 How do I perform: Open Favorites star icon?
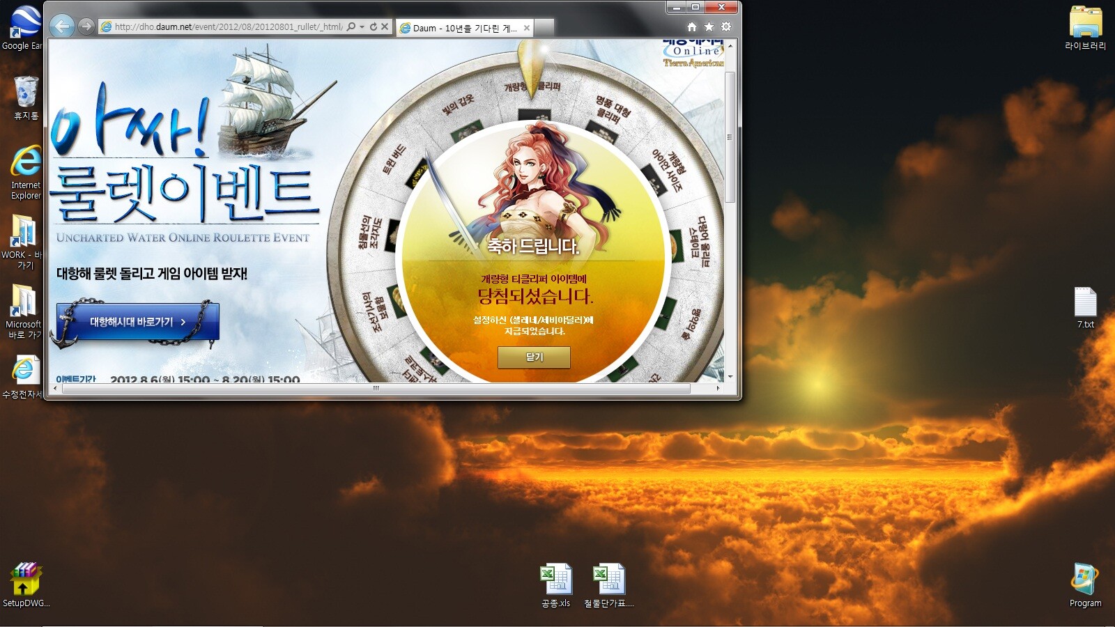tap(709, 27)
